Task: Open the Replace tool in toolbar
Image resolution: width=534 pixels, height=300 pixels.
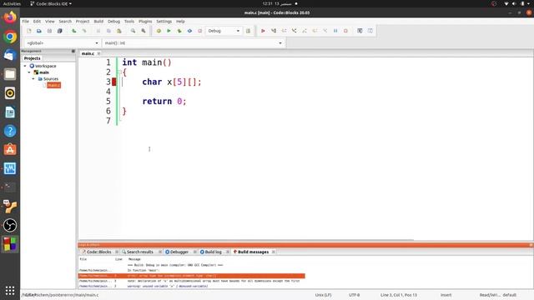Action: [144, 31]
